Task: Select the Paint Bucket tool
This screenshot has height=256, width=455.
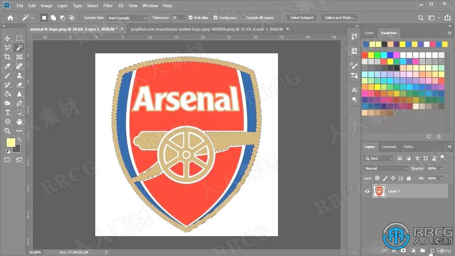Action: 7,94
